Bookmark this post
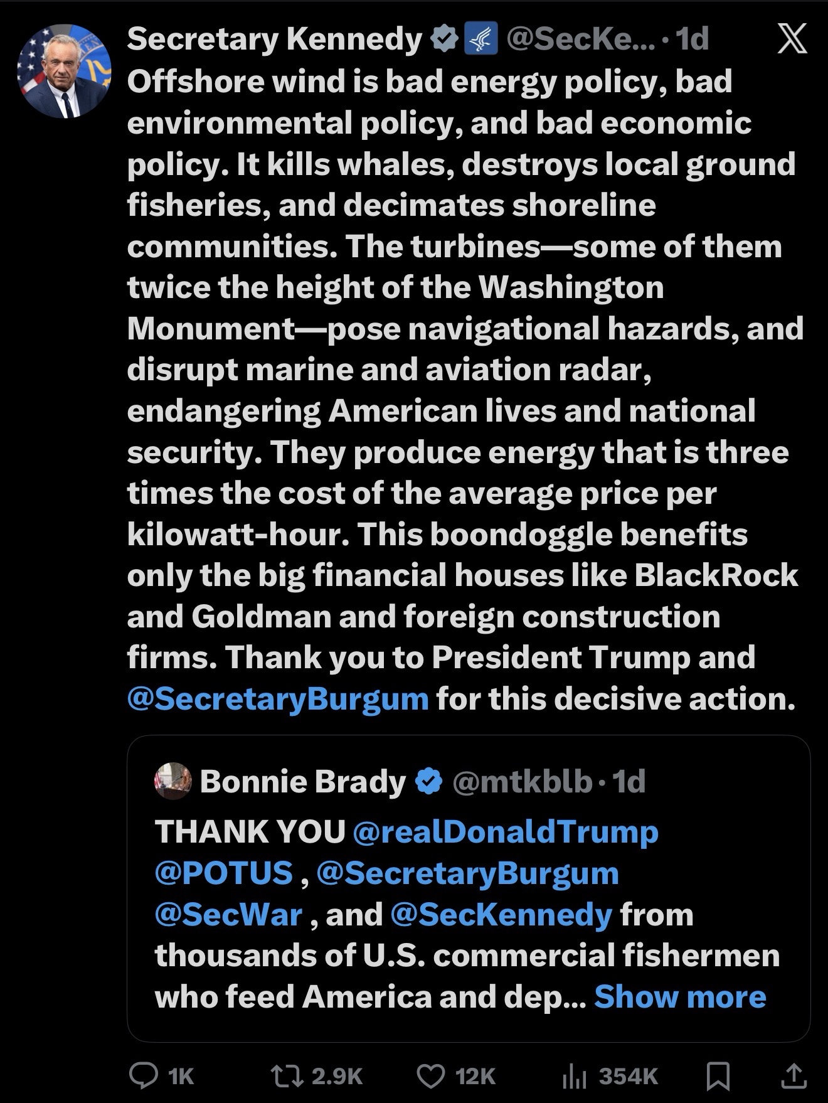The width and height of the screenshot is (828, 1103). (x=717, y=1076)
